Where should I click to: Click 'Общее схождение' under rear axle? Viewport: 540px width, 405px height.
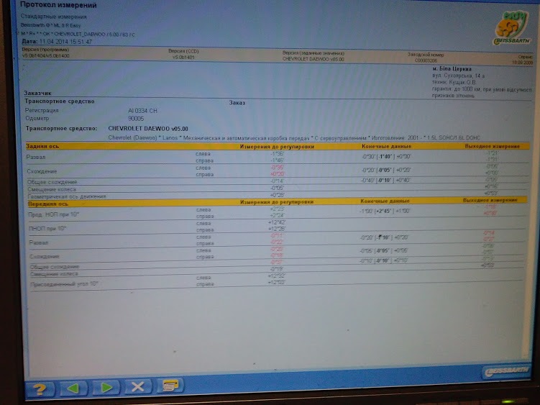[x=52, y=182]
